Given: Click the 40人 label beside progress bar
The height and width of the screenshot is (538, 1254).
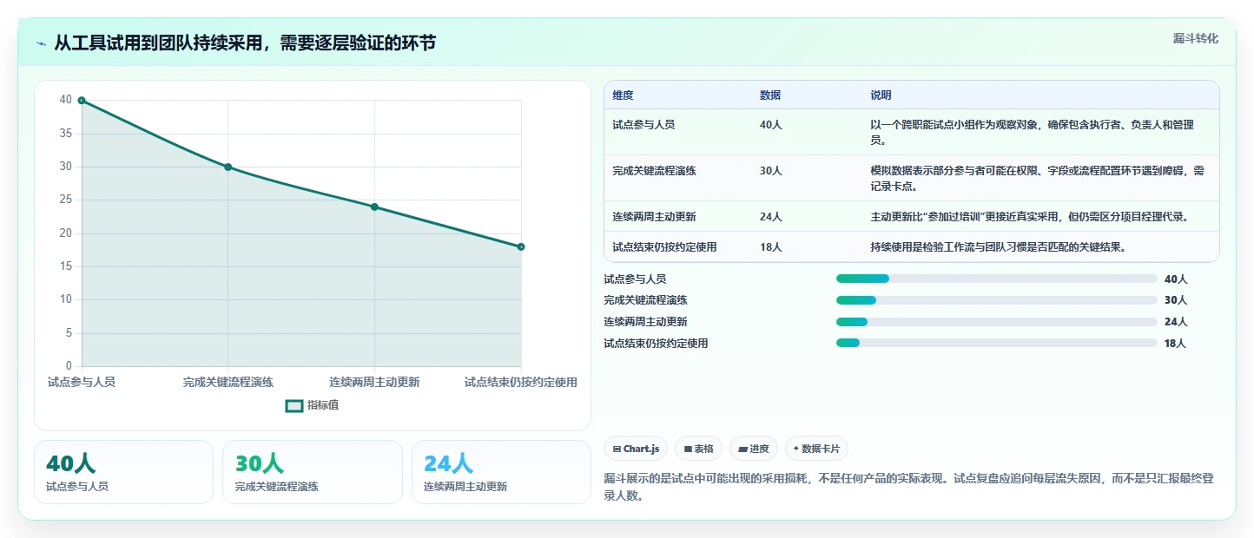Looking at the screenshot, I should coord(1176,279).
